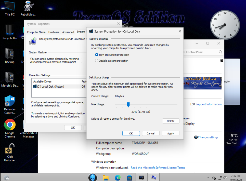This screenshot has height=181, width=246.
Task: Maximize the Control Panel window
Action: pos(208,43)
